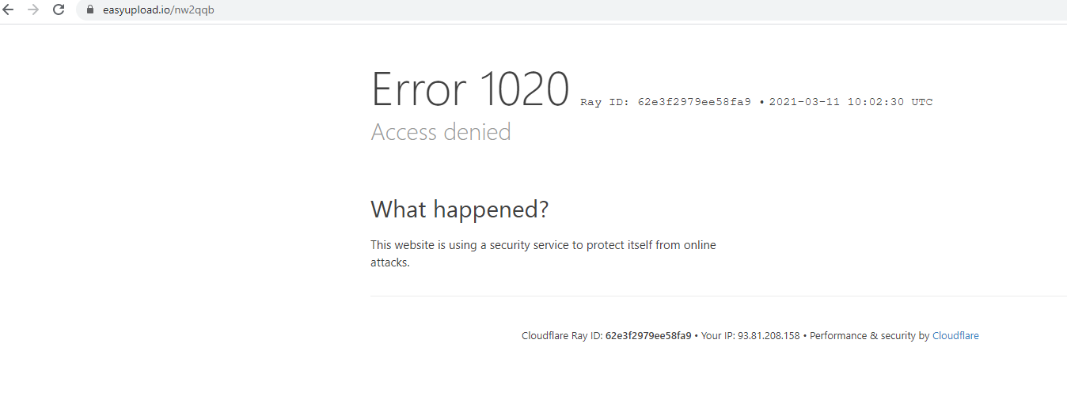Viewport: 1067px width, 404px height.
Task: Click the 2021-03-11 10:02:30 UTC timestamp
Action: [x=851, y=102]
